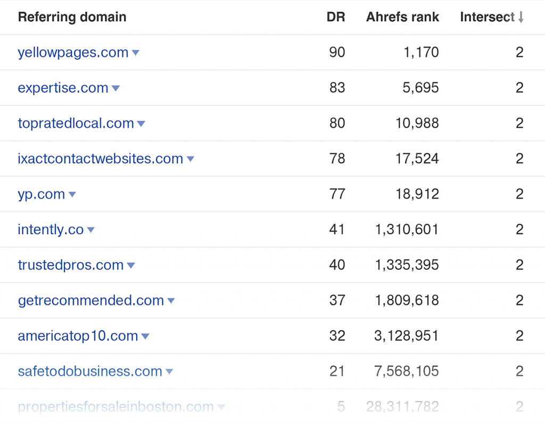Click the intently.co domain link
This screenshot has width=545, height=423.
tap(51, 230)
